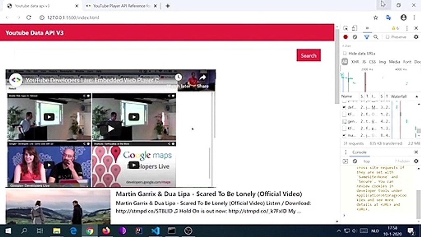Clear the console with the clear icon
The width and height of the screenshot is (421, 237).
(355, 161)
